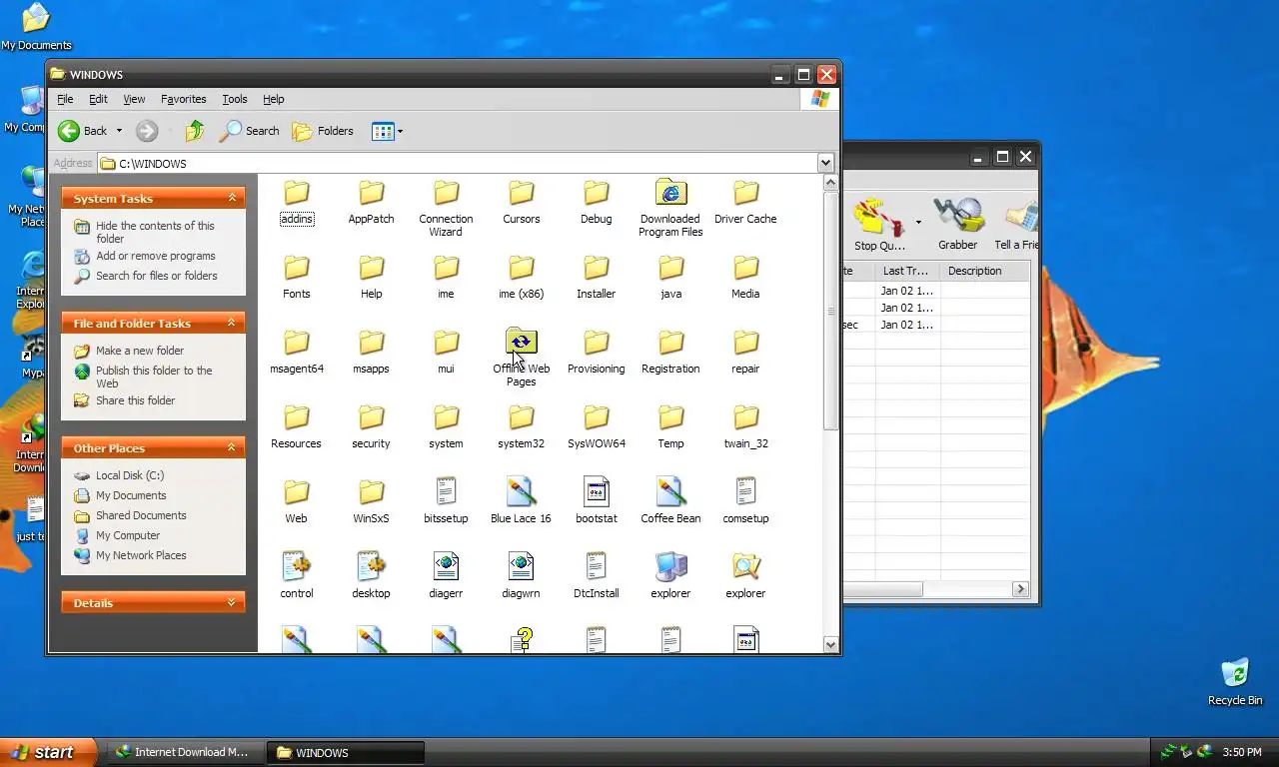Select the ime (x86) folder
This screenshot has width=1279, height=767.
click(521, 276)
